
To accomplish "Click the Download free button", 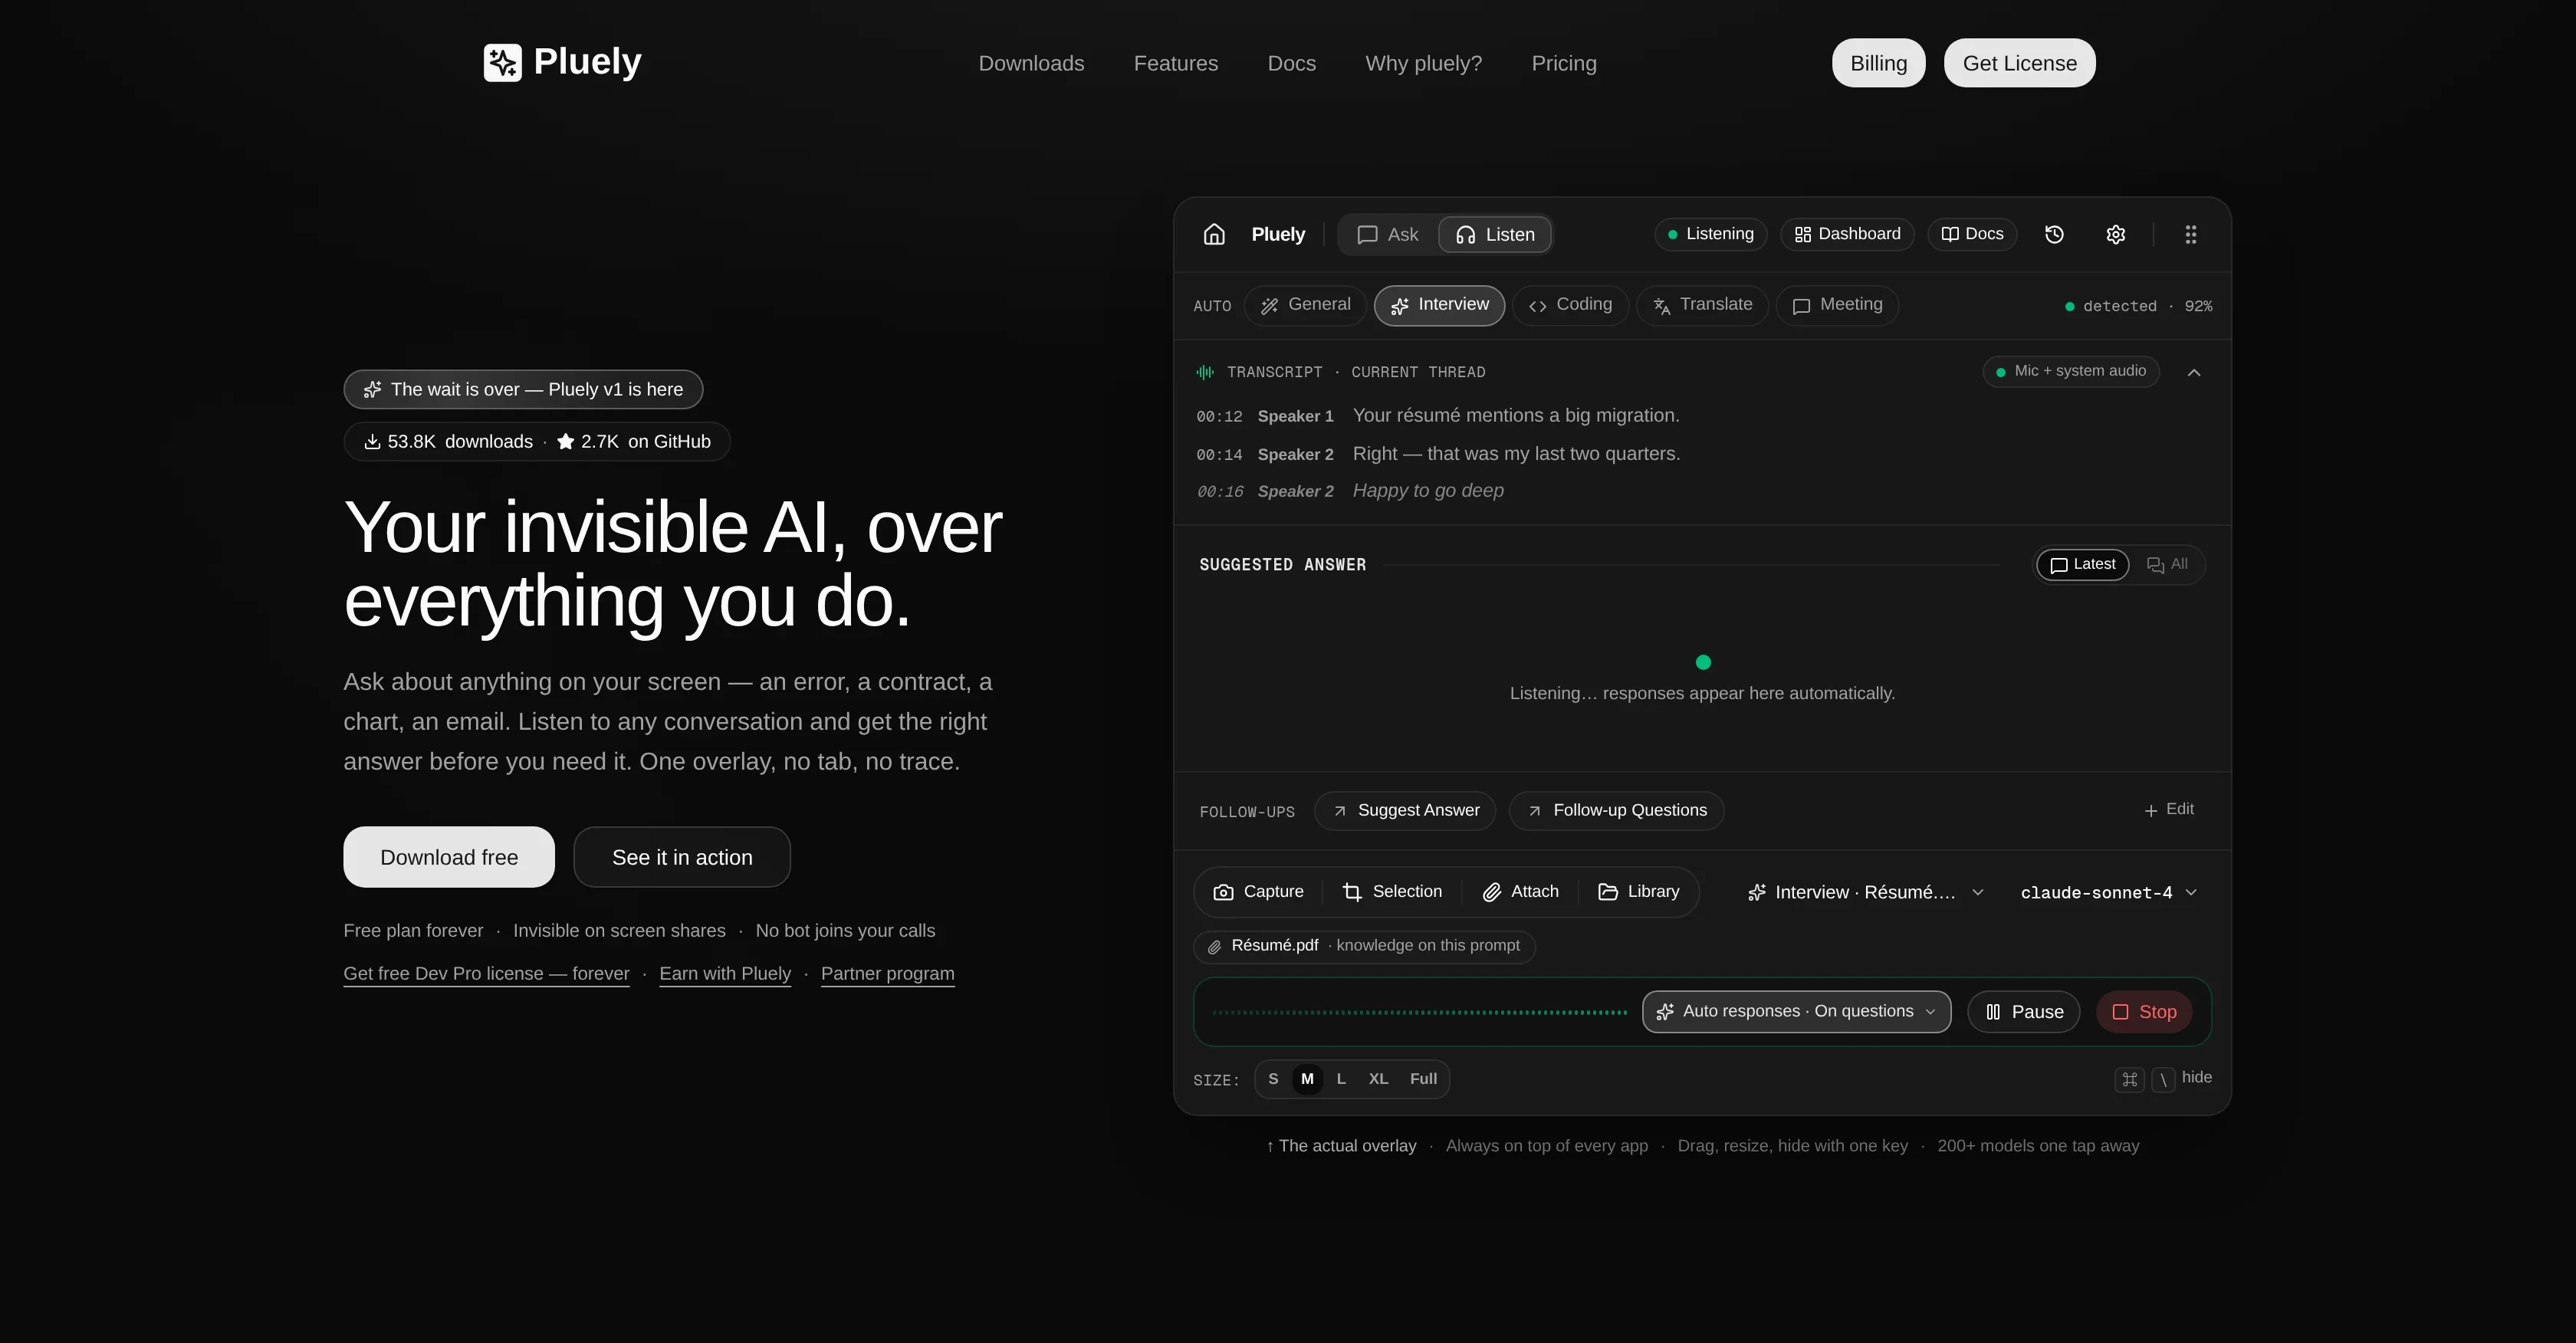I will pyautogui.click(x=449, y=857).
